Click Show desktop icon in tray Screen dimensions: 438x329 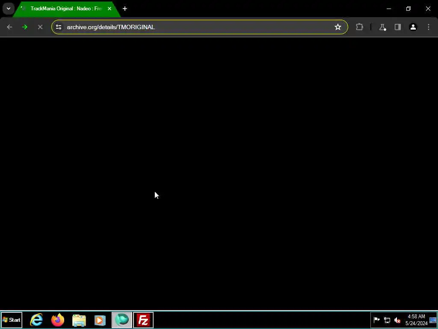point(433,320)
